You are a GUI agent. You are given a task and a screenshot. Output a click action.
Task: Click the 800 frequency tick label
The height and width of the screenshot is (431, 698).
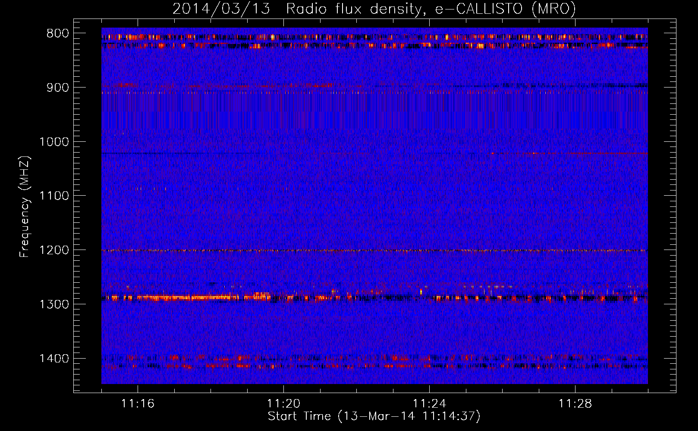[x=57, y=34]
